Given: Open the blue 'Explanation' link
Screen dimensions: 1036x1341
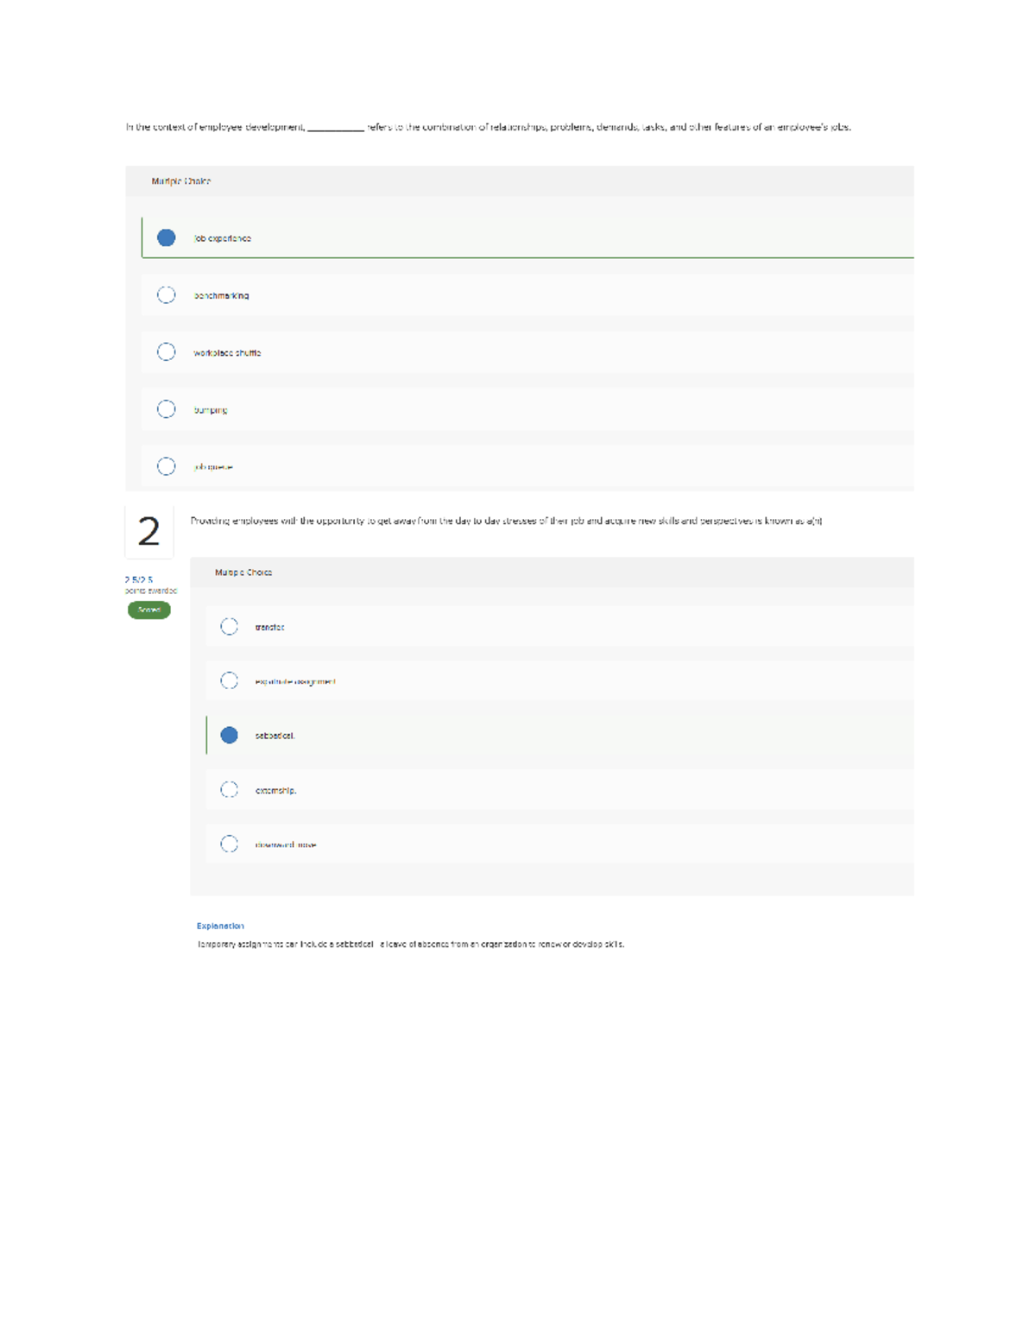Looking at the screenshot, I should [220, 926].
